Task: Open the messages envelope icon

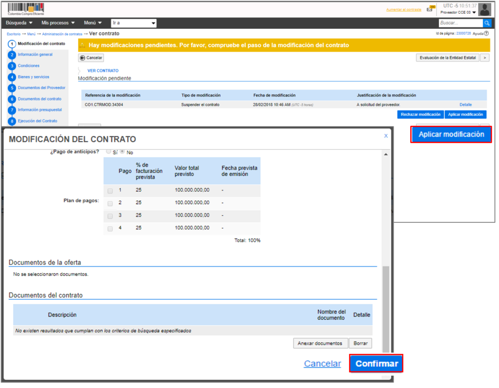Action: tap(430, 9)
